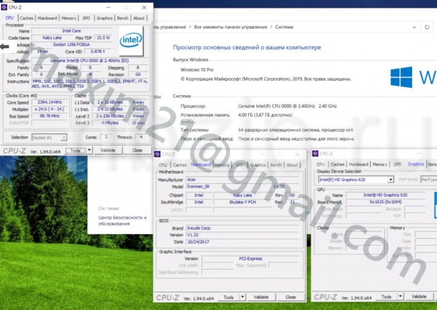This screenshot has height=310, width=437.
Task: Expand Tools dropdown arrow in Mainboard window
Action: click(x=242, y=297)
